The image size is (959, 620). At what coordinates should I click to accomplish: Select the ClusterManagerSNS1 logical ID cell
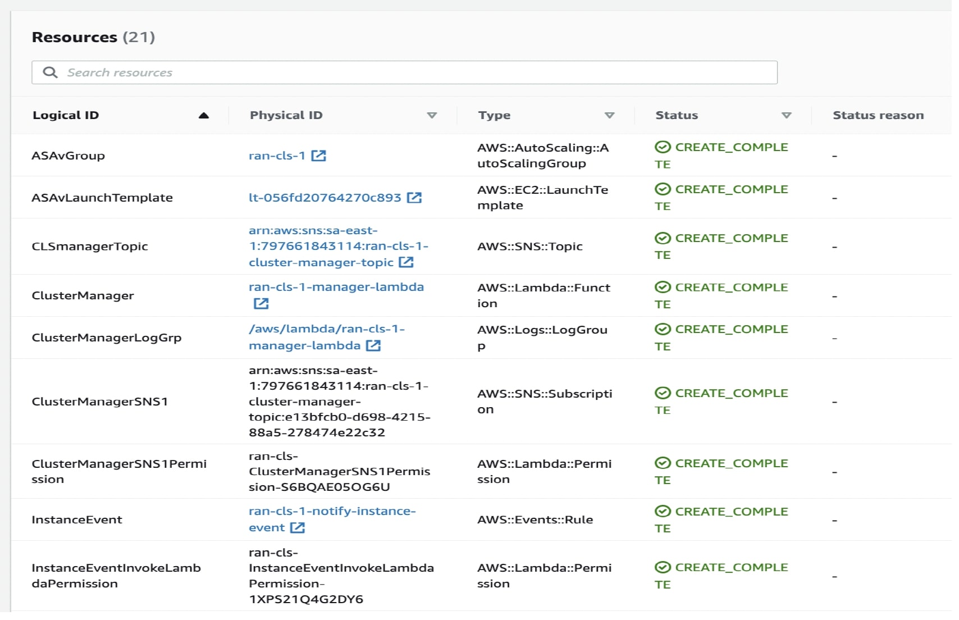point(100,402)
